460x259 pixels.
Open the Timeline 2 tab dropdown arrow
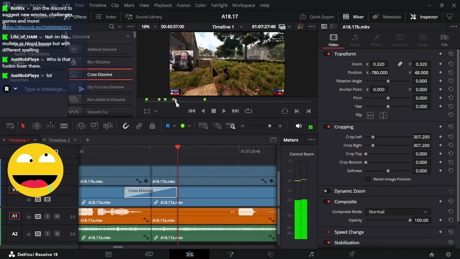coord(75,140)
